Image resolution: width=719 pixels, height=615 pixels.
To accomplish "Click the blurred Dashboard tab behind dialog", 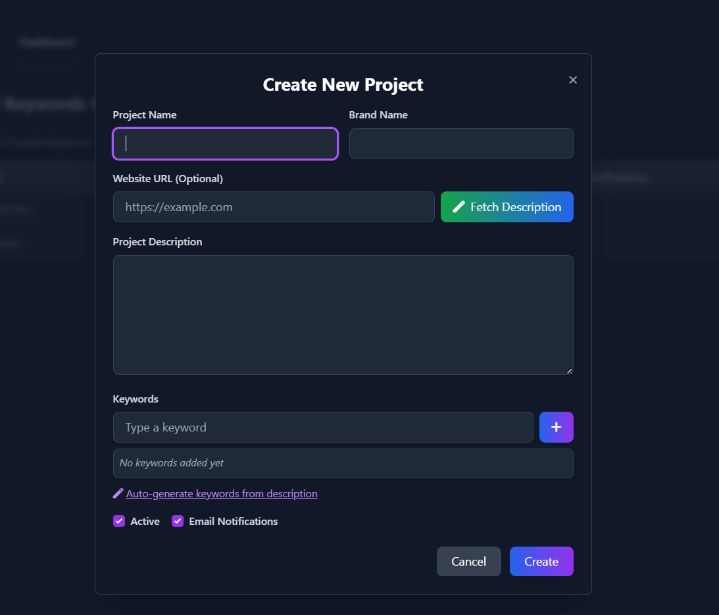I will [47, 43].
